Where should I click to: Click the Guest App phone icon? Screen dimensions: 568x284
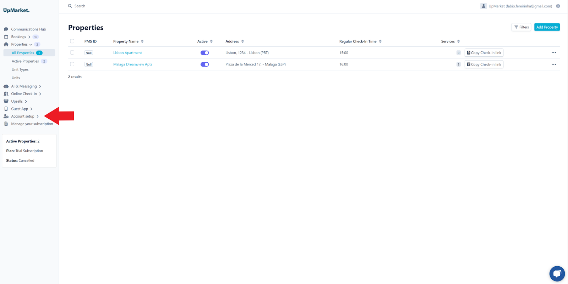pyautogui.click(x=6, y=109)
